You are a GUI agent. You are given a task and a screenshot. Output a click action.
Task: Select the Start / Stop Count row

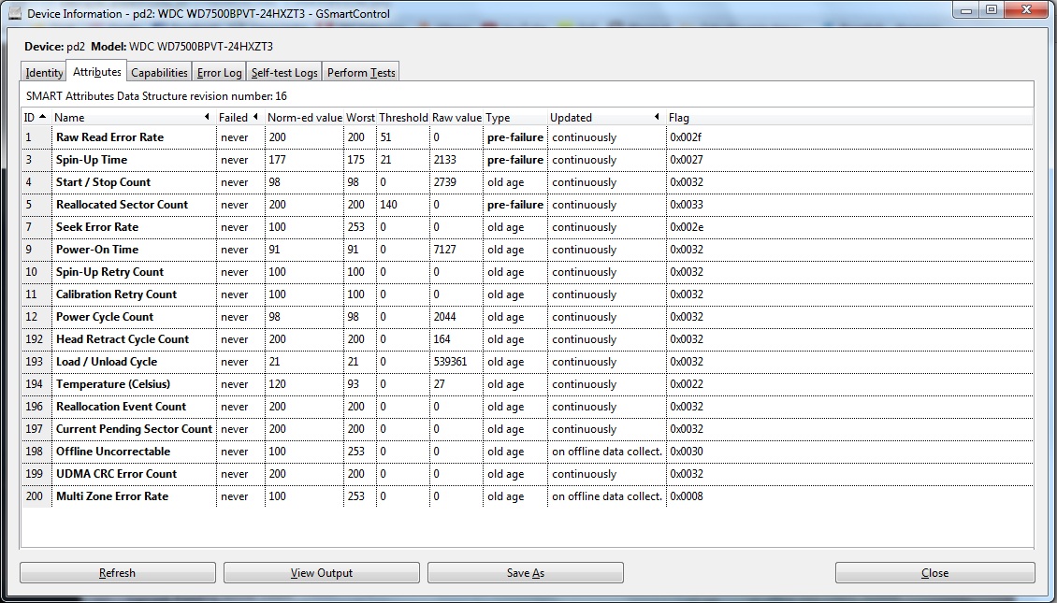[528, 182]
